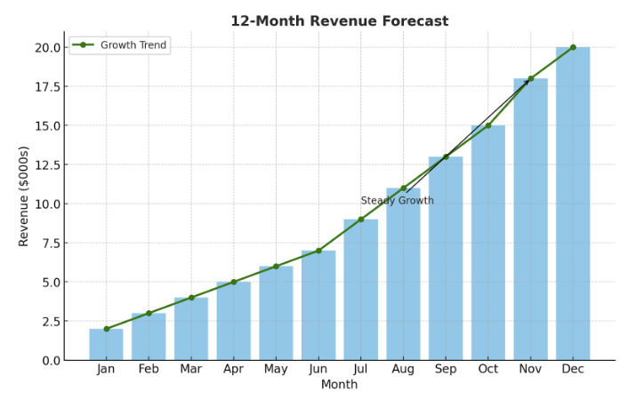
Task: Click the trend line point above Feb
Action: tap(149, 314)
